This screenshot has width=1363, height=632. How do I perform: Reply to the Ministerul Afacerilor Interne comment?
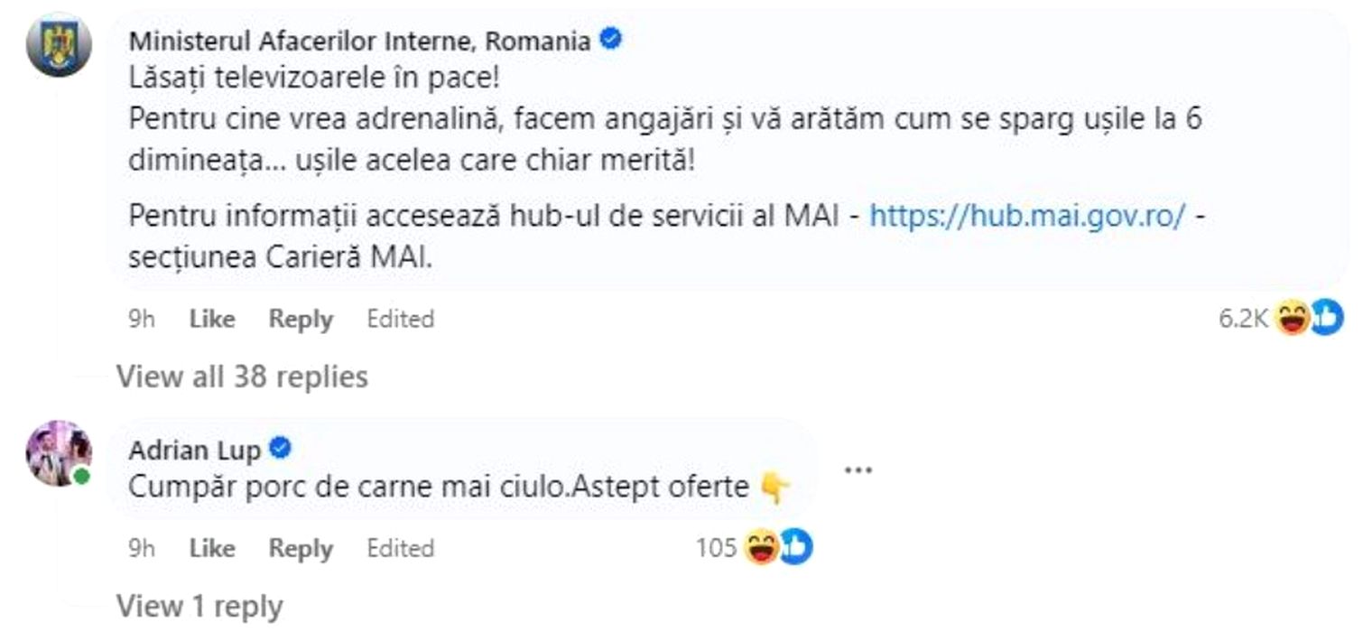click(301, 319)
